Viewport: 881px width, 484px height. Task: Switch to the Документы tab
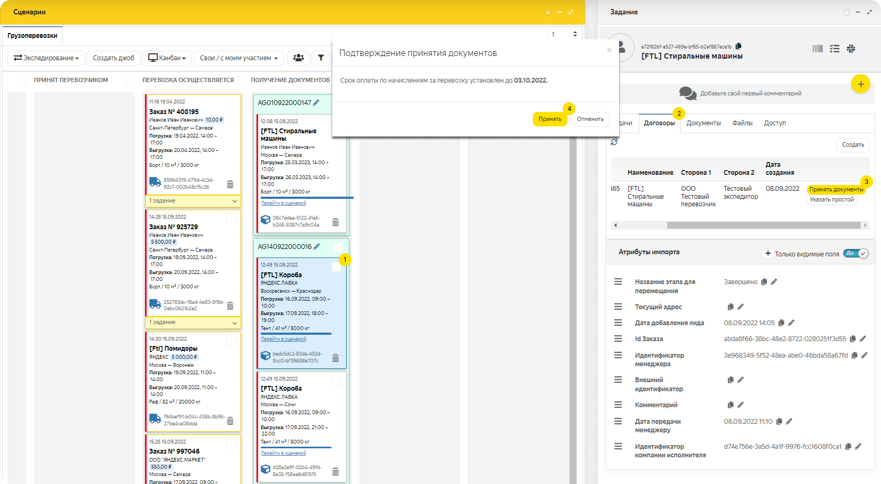pos(703,123)
